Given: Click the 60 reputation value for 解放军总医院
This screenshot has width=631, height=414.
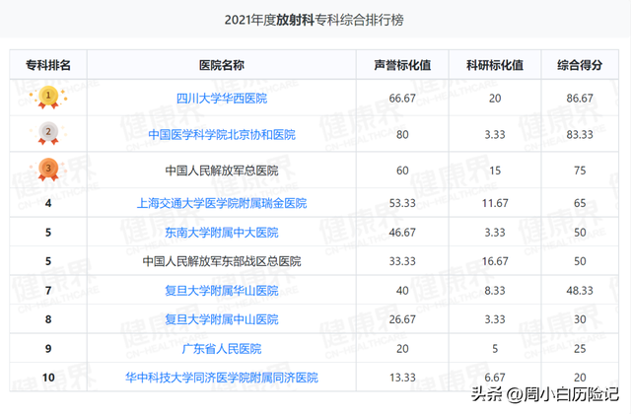Looking at the screenshot, I should [x=402, y=171].
